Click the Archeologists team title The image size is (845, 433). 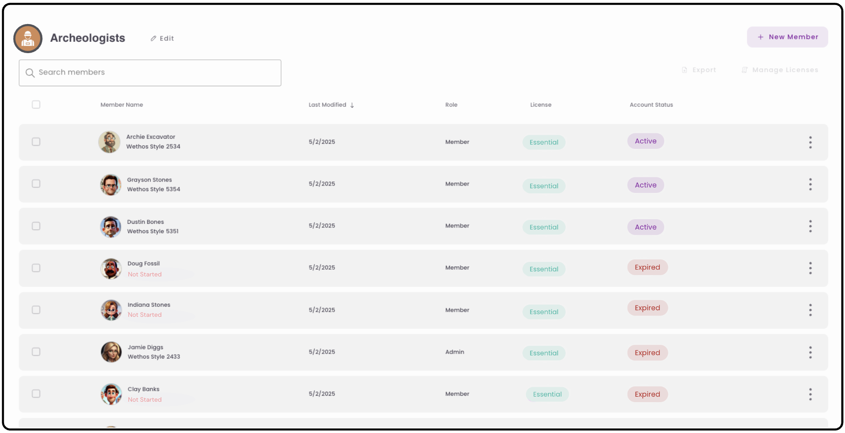(x=88, y=38)
